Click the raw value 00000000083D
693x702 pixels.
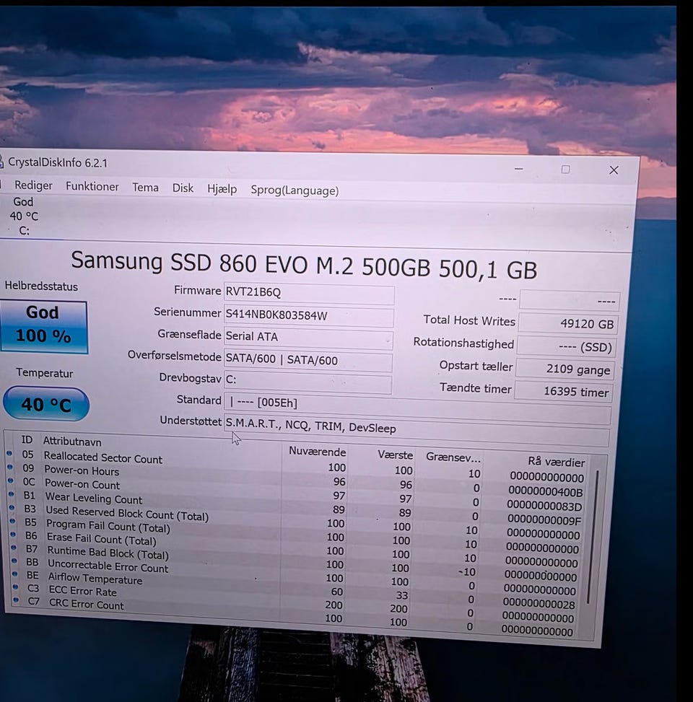544,506
